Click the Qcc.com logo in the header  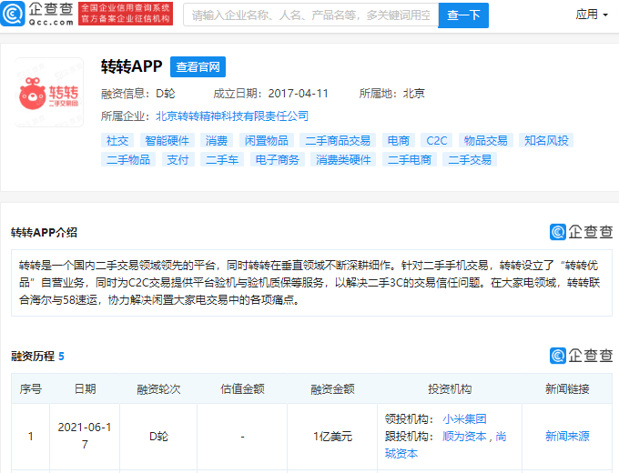point(37,14)
